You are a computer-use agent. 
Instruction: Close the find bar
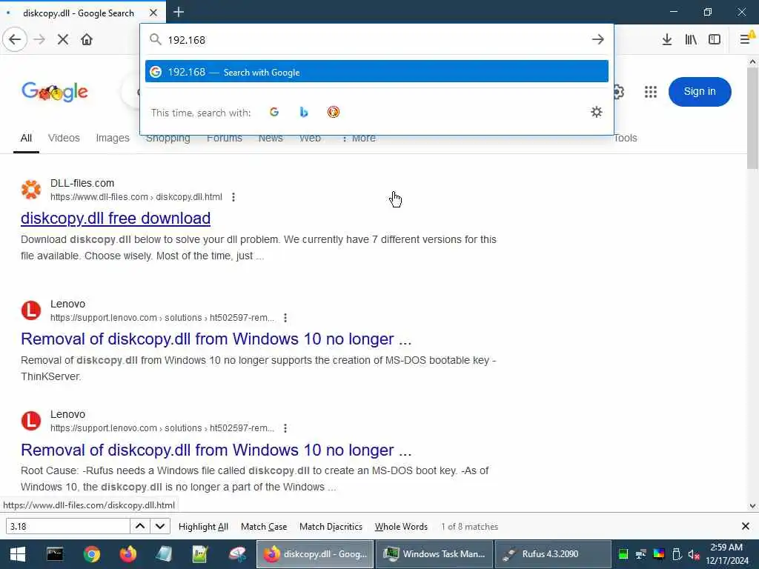[746, 526]
